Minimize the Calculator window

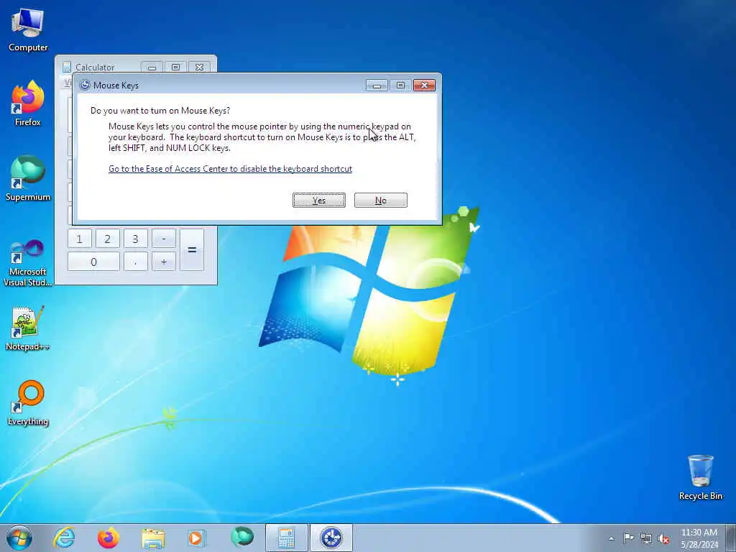[x=152, y=68]
